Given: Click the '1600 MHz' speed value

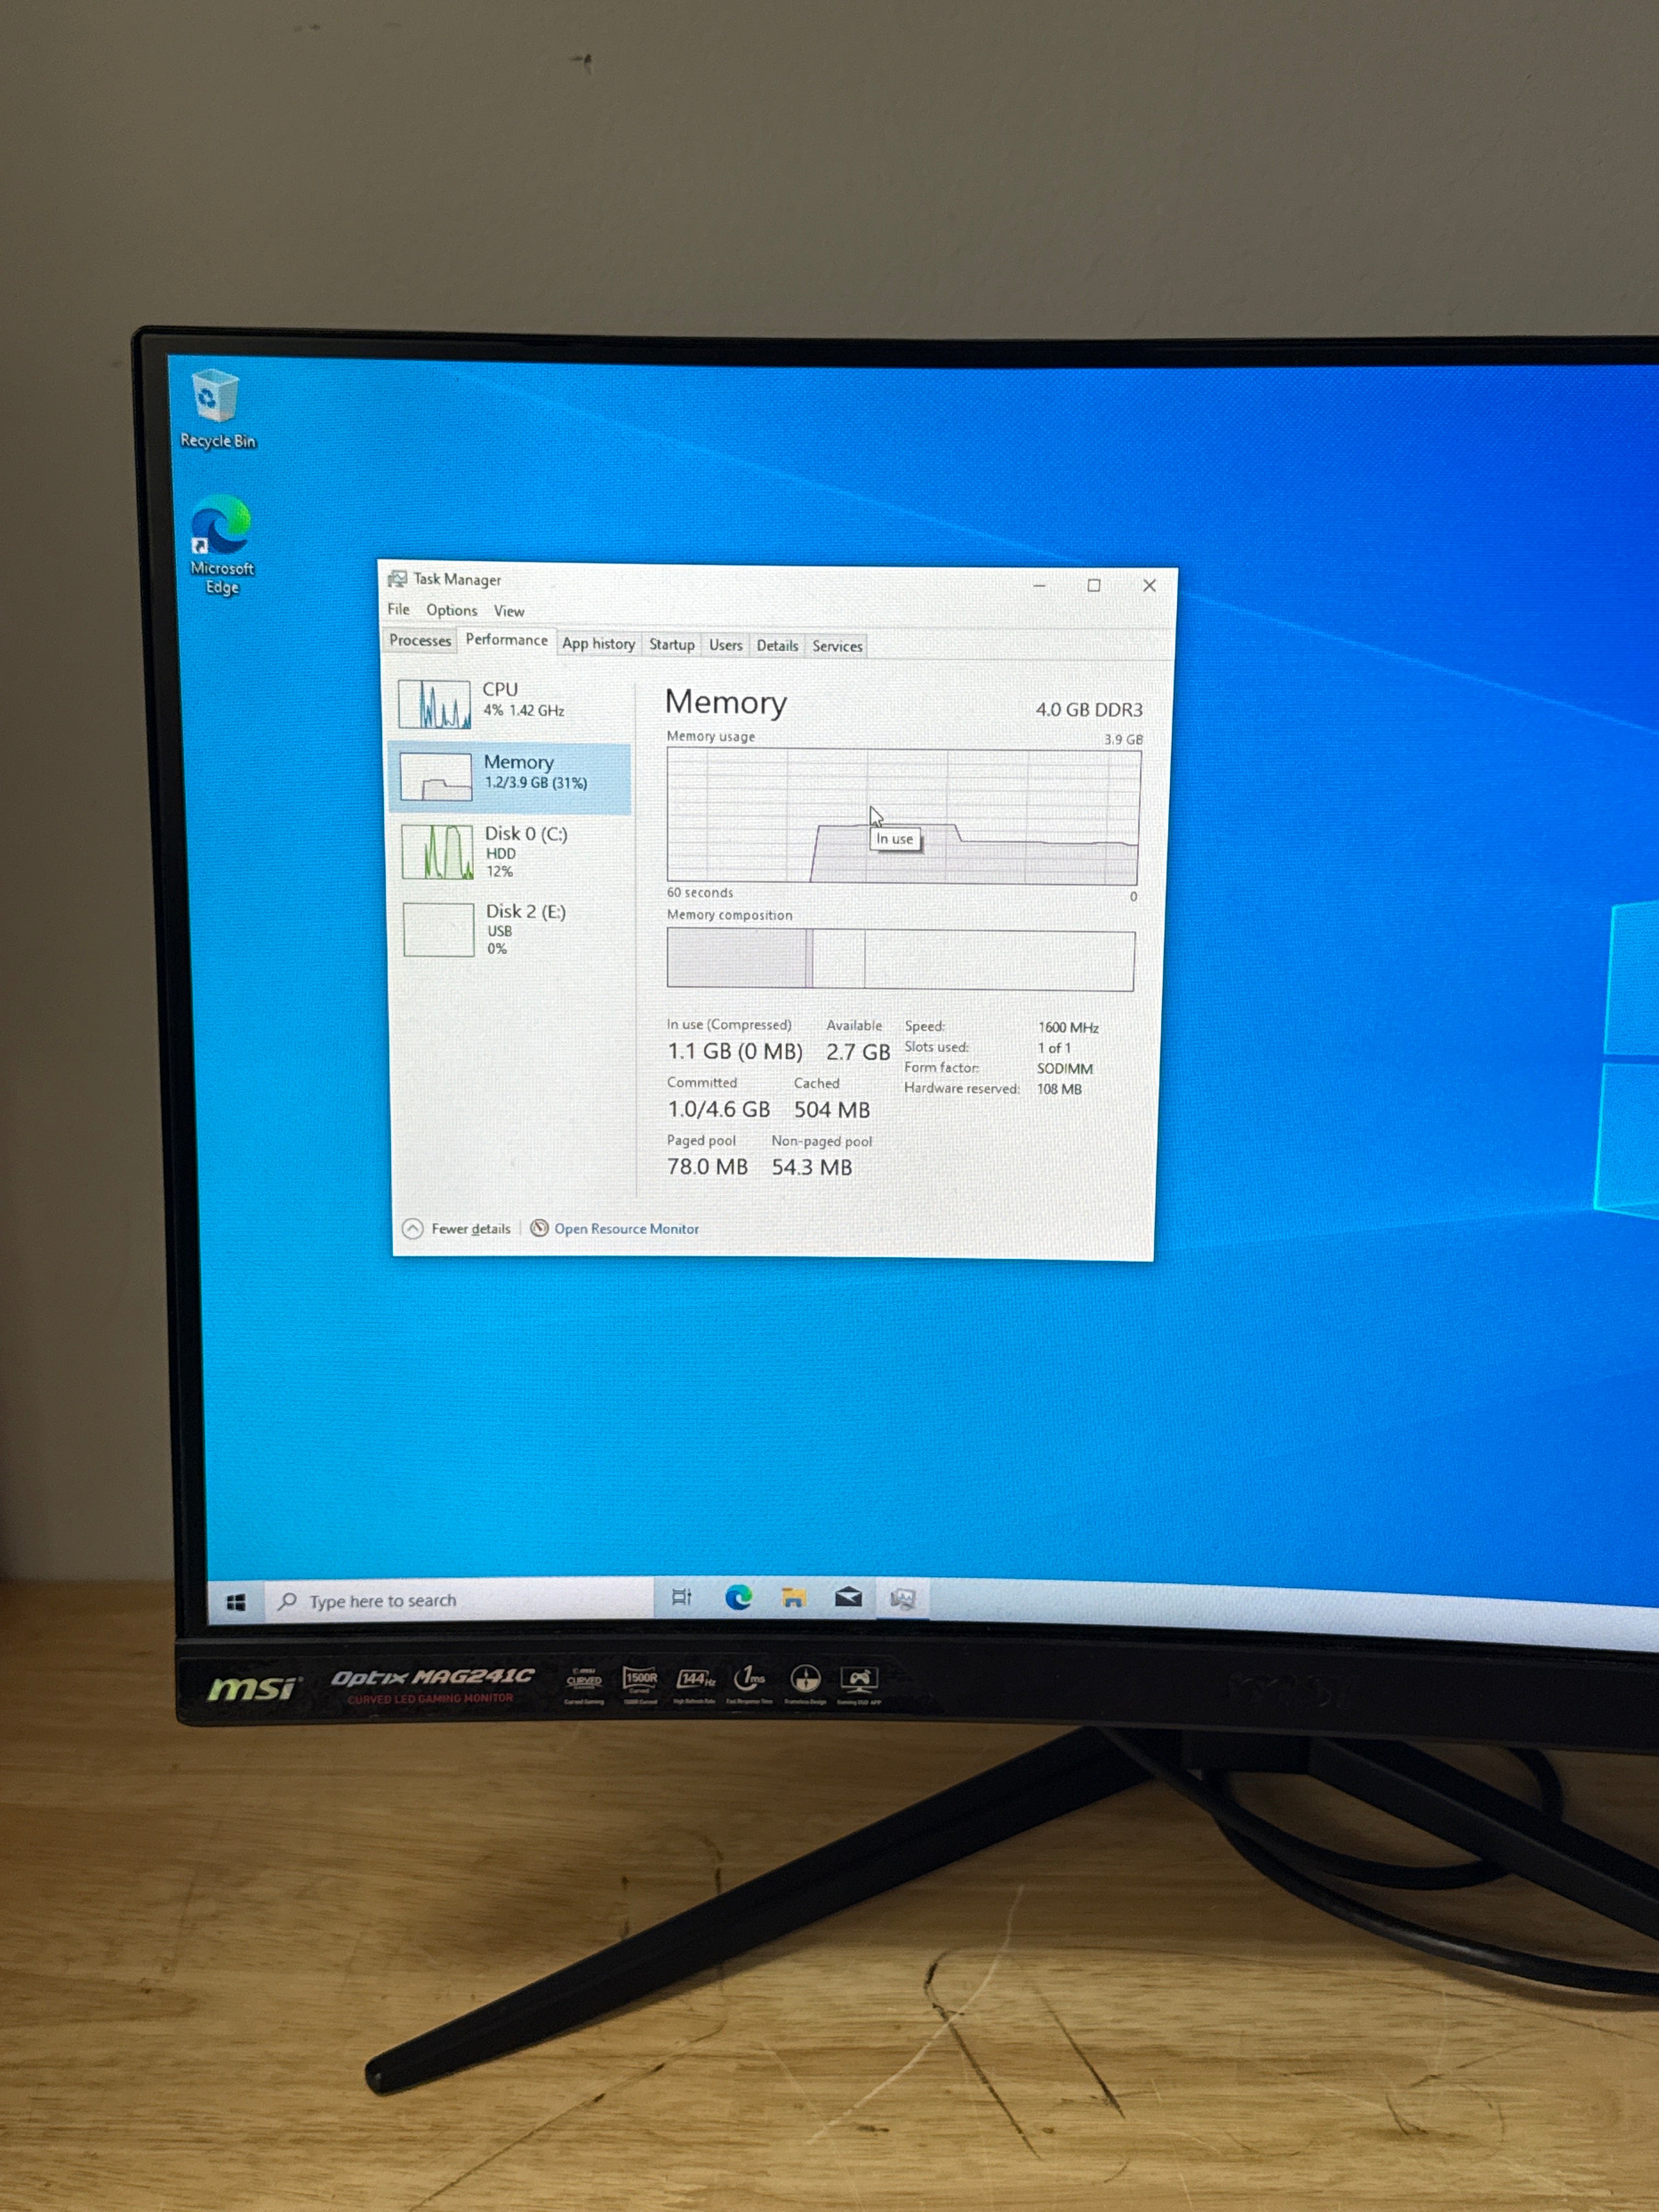Looking at the screenshot, I should tap(1068, 1027).
